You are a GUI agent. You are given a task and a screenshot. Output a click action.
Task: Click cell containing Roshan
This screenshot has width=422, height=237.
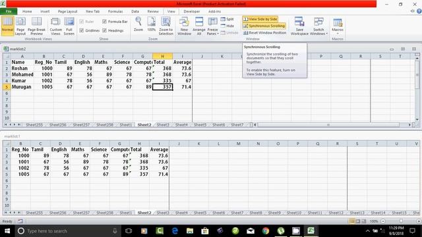tap(22, 68)
